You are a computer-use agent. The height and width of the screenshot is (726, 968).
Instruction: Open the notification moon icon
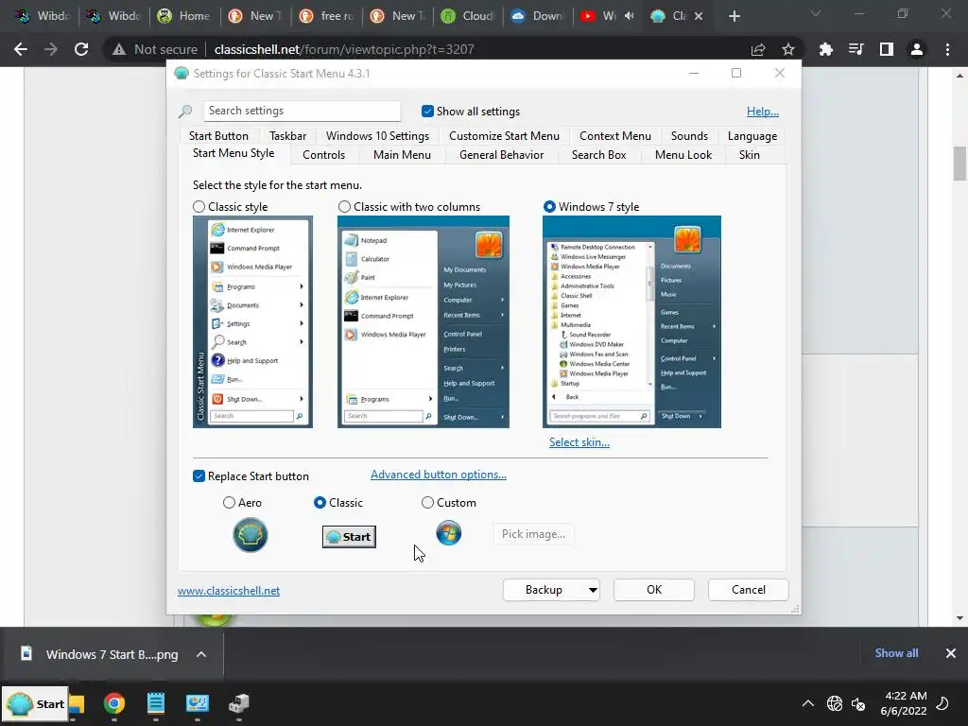(x=942, y=703)
